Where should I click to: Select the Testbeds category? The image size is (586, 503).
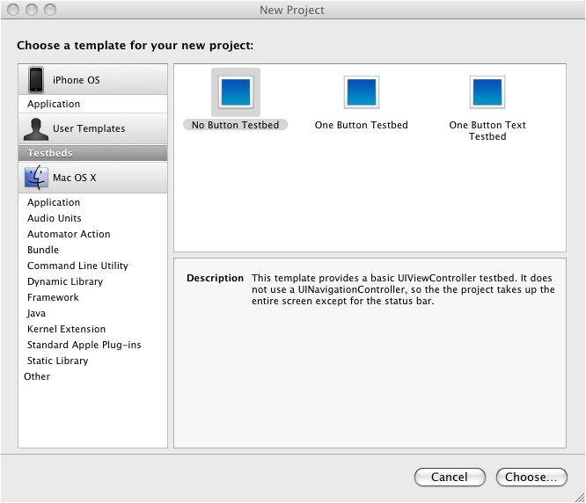click(x=50, y=153)
